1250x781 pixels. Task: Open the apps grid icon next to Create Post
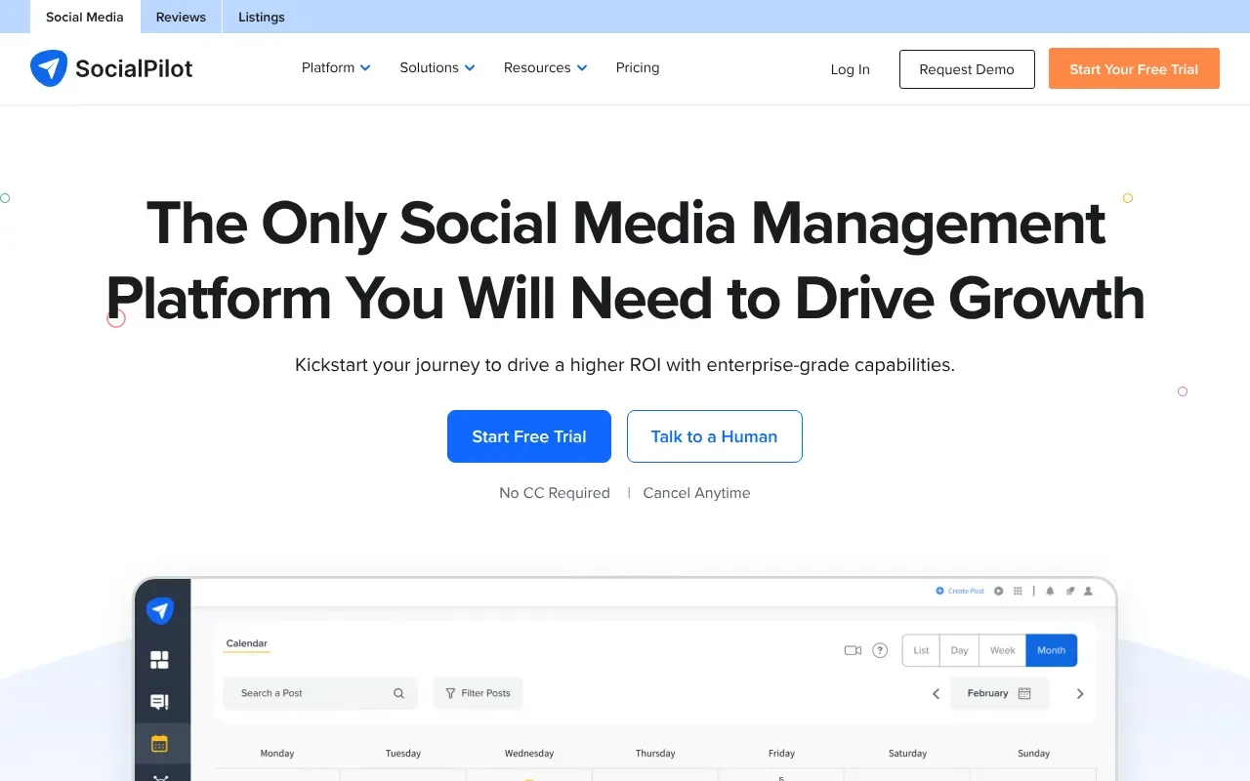pyautogui.click(x=1017, y=591)
